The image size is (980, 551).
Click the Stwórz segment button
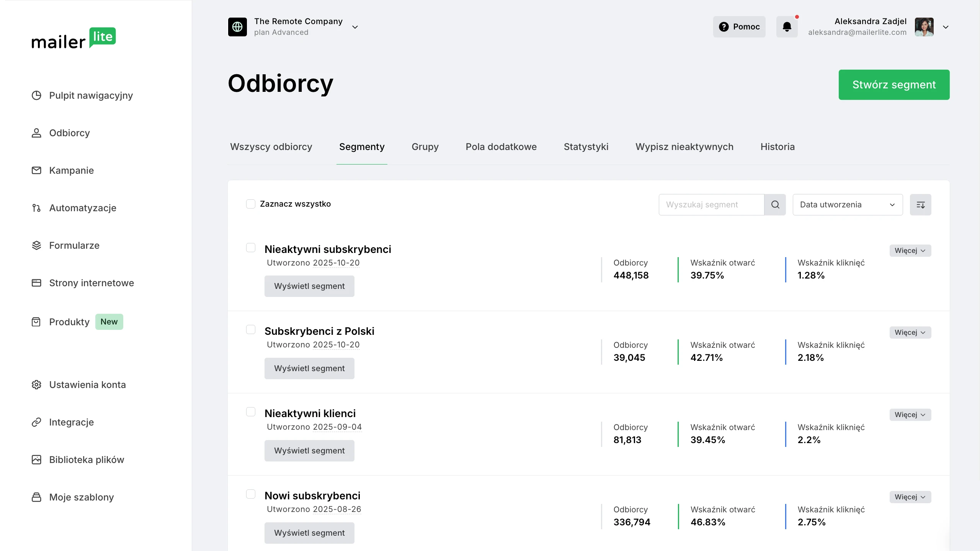point(894,85)
